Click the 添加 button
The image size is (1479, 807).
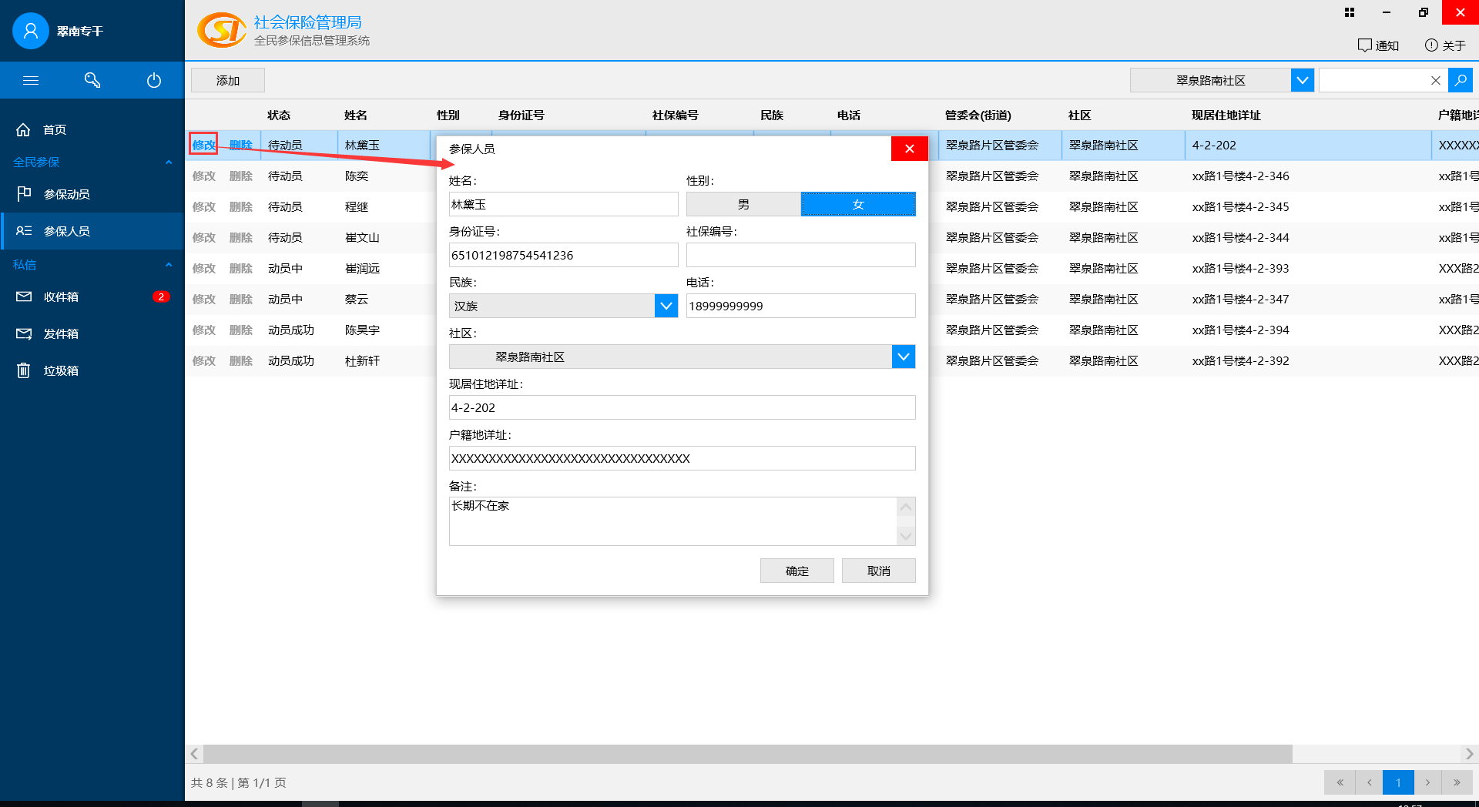tap(228, 80)
